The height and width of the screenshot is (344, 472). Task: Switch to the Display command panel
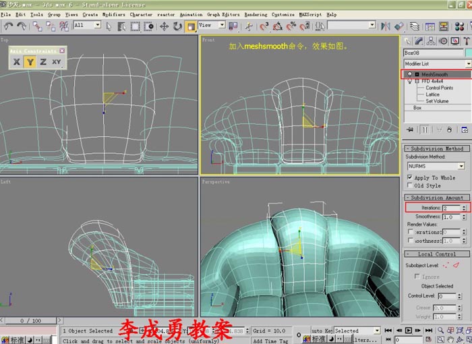pyautogui.click(x=455, y=41)
